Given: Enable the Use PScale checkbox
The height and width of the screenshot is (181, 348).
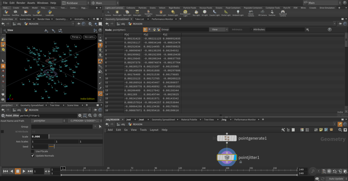Looking at the screenshot, I should 33,151.
